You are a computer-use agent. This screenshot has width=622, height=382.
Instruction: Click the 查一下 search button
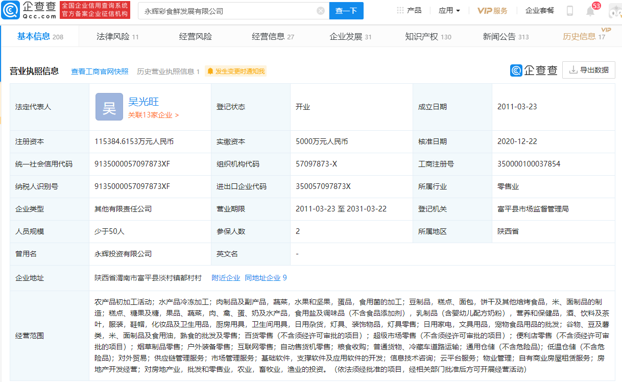(x=346, y=11)
